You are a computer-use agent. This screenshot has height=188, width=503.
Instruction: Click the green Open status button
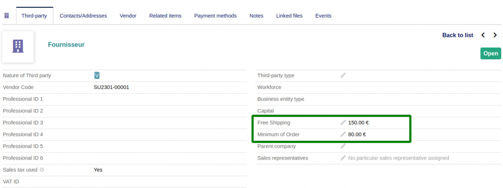(491, 54)
